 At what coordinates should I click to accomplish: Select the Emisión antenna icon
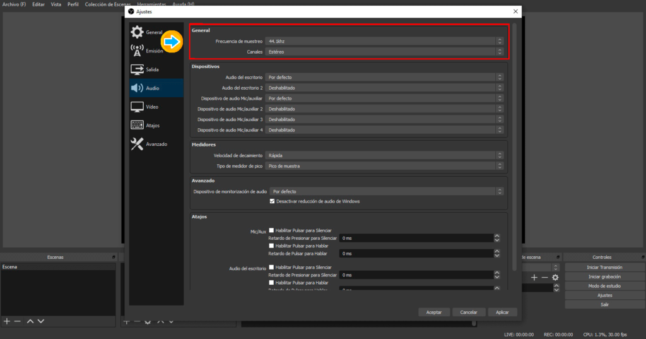point(137,51)
